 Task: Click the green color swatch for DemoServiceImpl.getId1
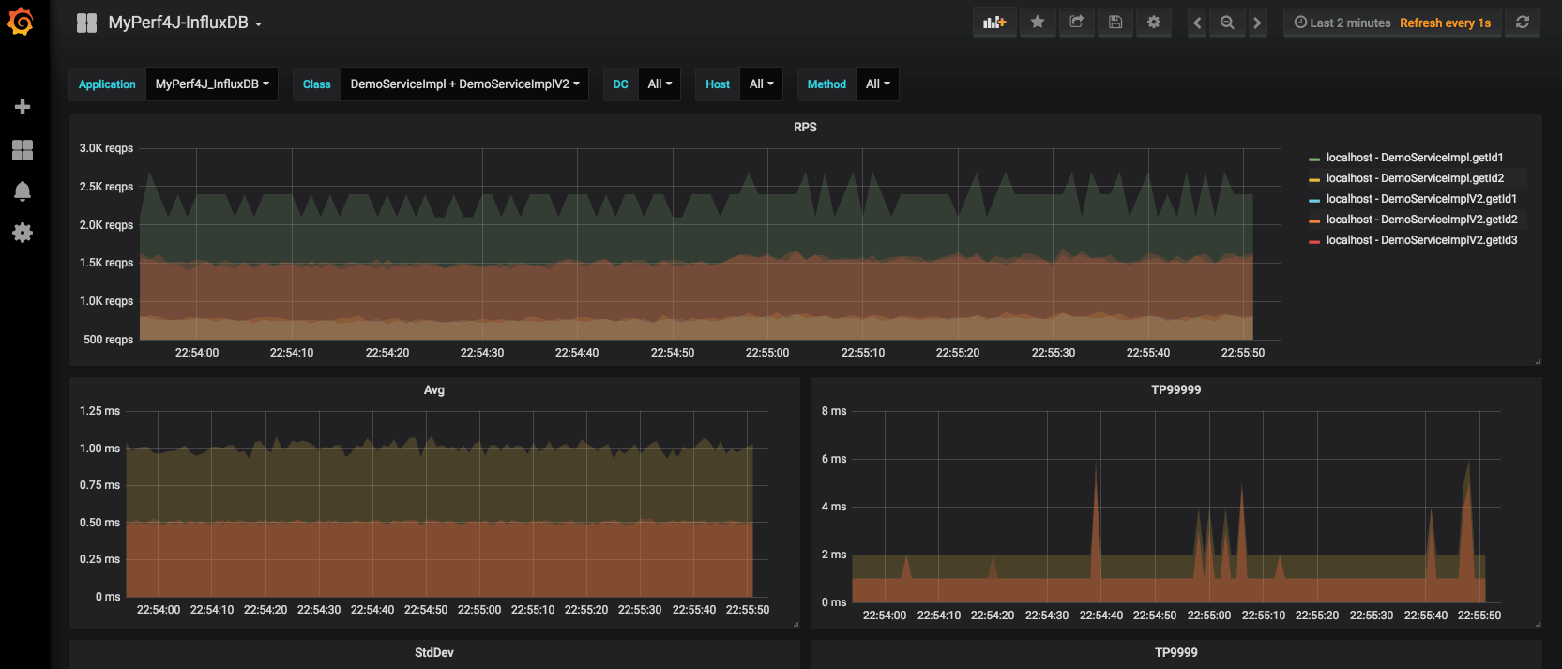pyautogui.click(x=1314, y=159)
